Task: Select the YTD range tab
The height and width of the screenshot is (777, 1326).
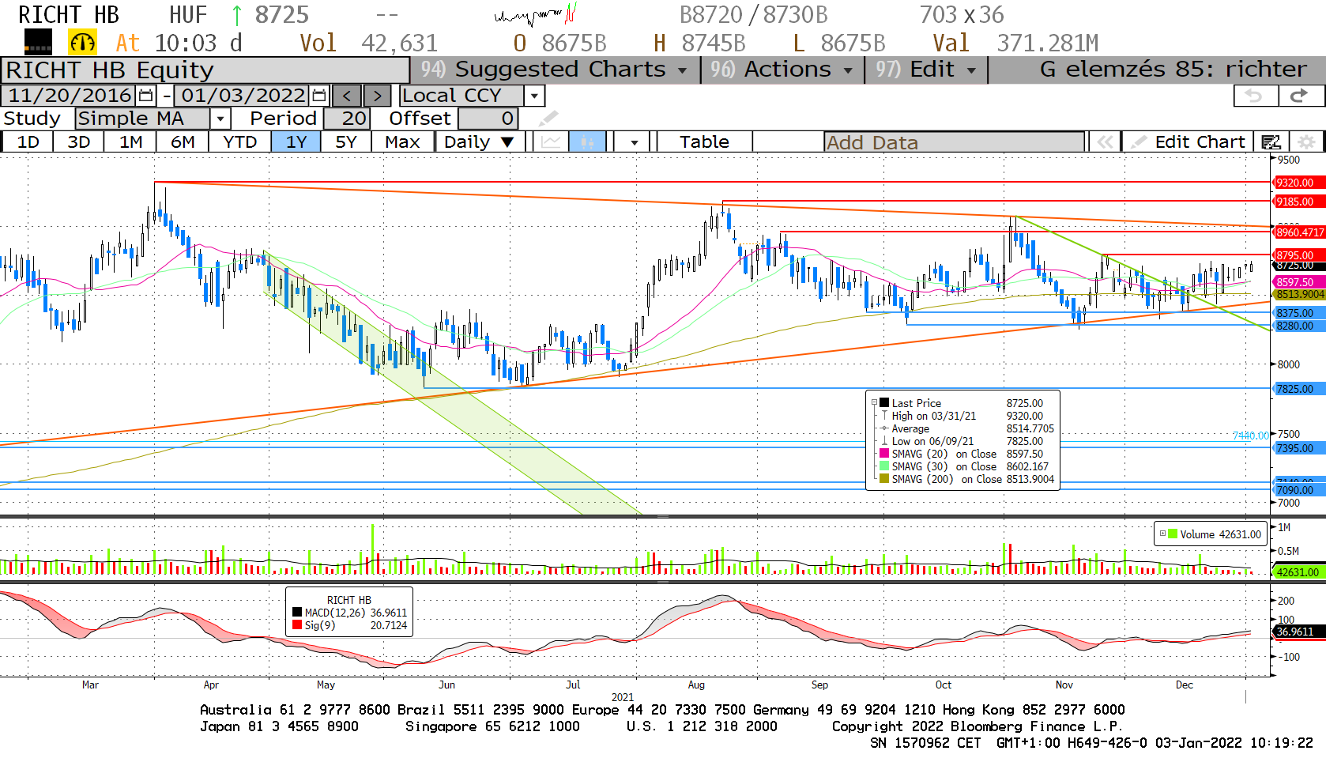Action: [240, 142]
